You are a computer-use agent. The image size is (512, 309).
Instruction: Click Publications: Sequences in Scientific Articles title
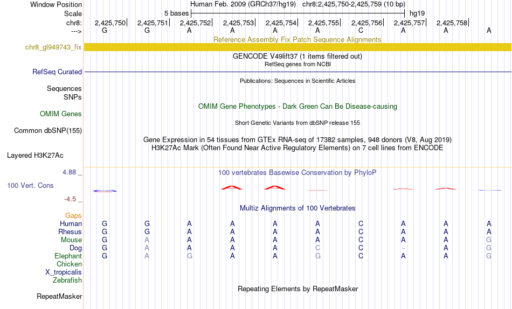[297, 81]
